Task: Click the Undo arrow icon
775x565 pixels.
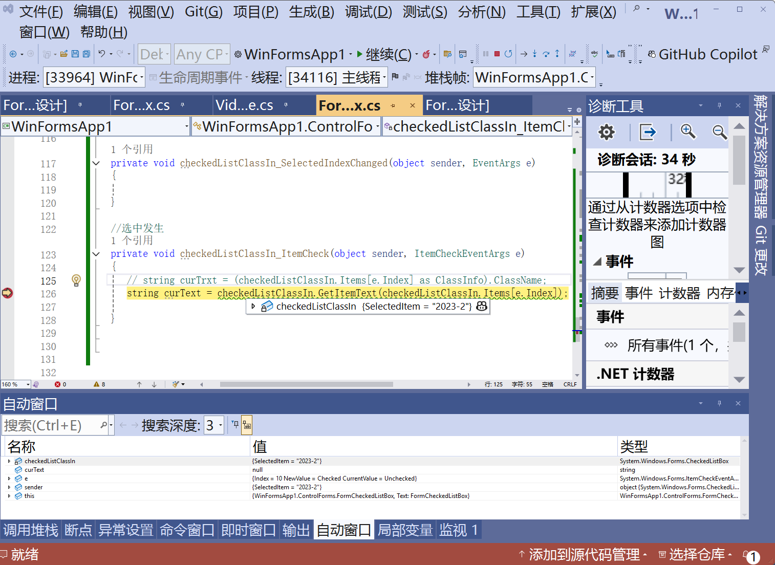Action: (x=102, y=54)
